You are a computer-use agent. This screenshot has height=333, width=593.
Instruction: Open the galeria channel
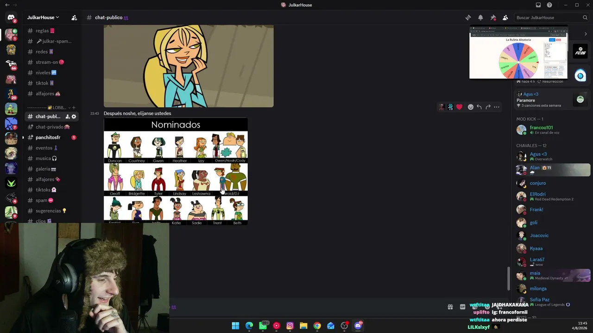point(51,169)
